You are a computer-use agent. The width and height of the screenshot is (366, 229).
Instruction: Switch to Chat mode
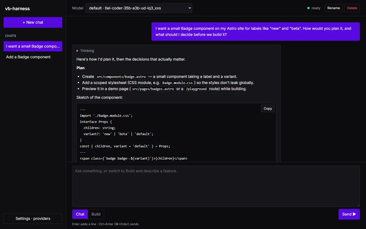pyautogui.click(x=80, y=214)
